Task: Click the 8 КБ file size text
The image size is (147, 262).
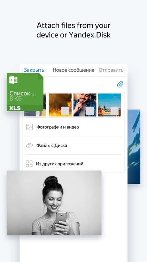Action: pos(15,99)
